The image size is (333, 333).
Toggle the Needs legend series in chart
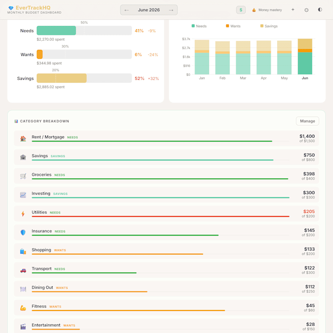coord(199,26)
